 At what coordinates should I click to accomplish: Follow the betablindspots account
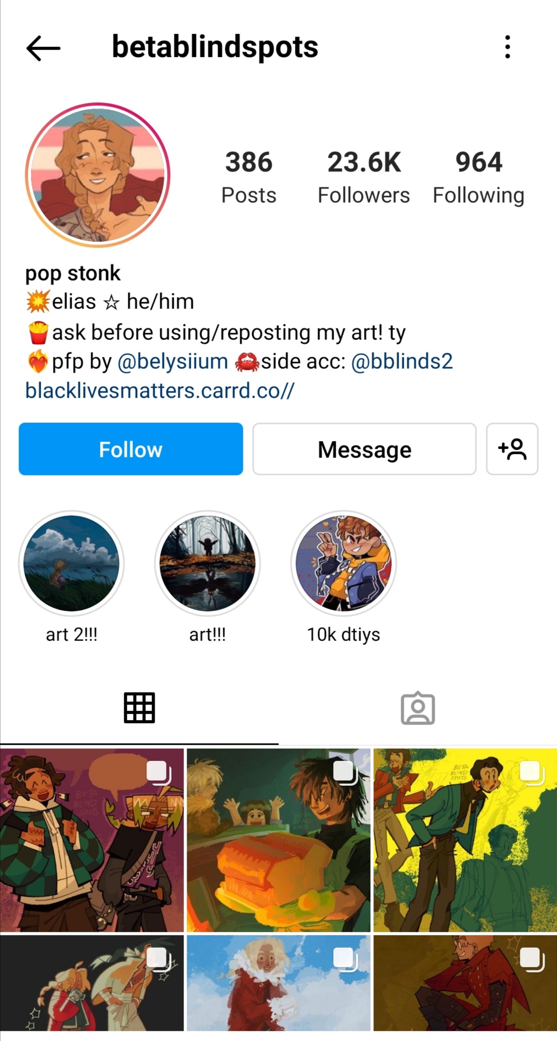tap(131, 449)
